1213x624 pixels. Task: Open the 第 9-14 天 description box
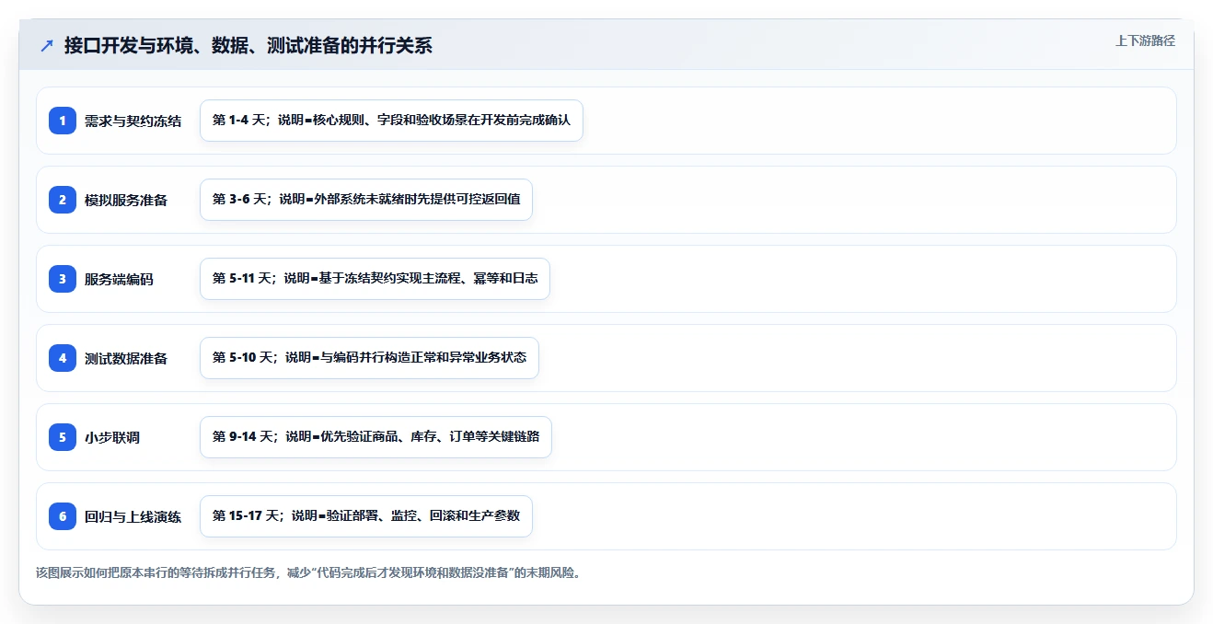coord(375,437)
